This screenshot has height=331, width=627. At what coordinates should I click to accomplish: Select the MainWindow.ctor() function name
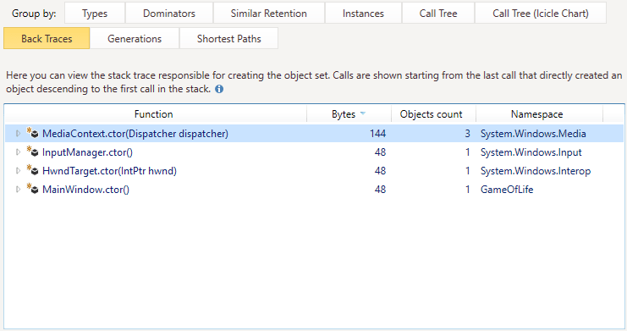tap(86, 190)
